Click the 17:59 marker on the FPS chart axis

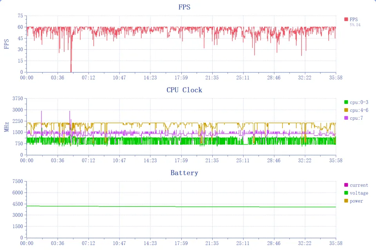pos(181,77)
